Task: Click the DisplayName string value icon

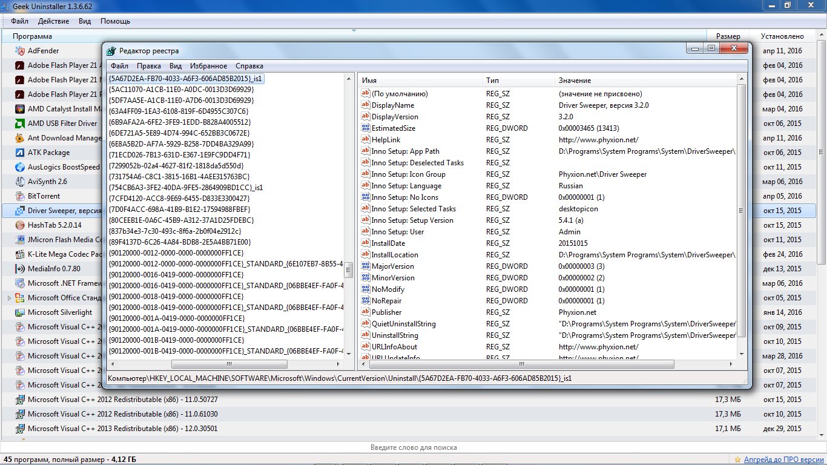Action: (365, 105)
